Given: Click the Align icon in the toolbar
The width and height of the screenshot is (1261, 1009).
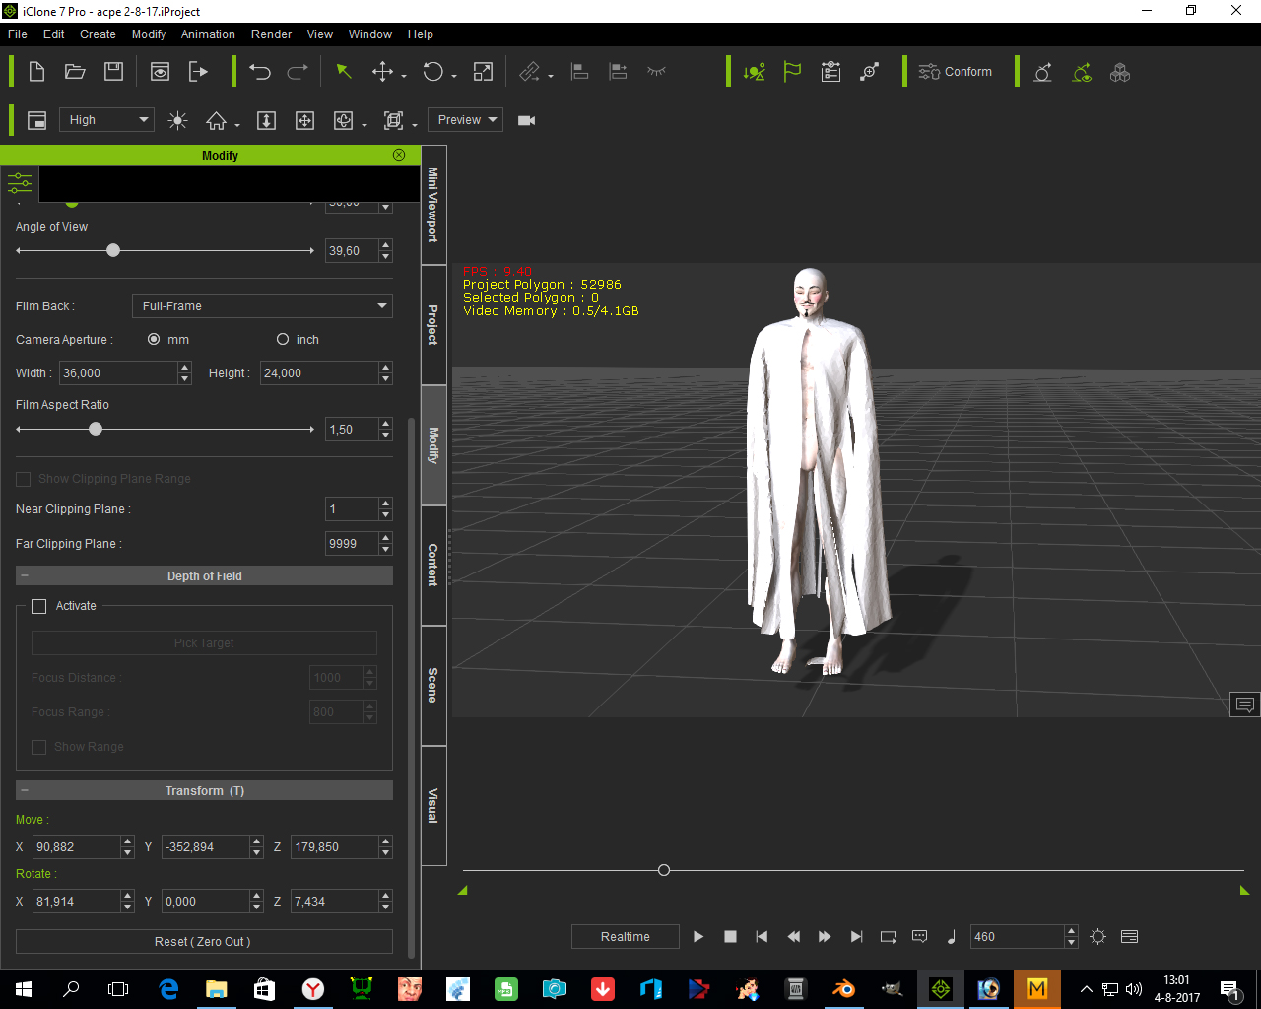Looking at the screenshot, I should (x=580, y=72).
